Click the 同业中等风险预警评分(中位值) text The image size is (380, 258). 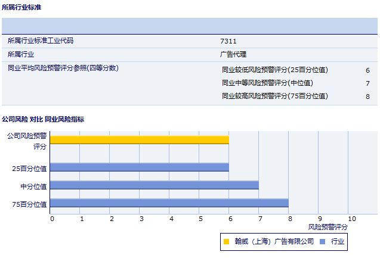point(267,83)
